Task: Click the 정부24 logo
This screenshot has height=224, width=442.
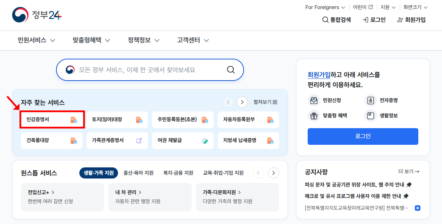Action: click(x=37, y=15)
